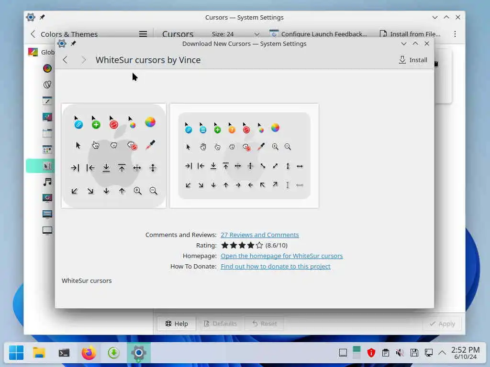Click the Apply button
This screenshot has height=367, width=490.
click(x=442, y=324)
